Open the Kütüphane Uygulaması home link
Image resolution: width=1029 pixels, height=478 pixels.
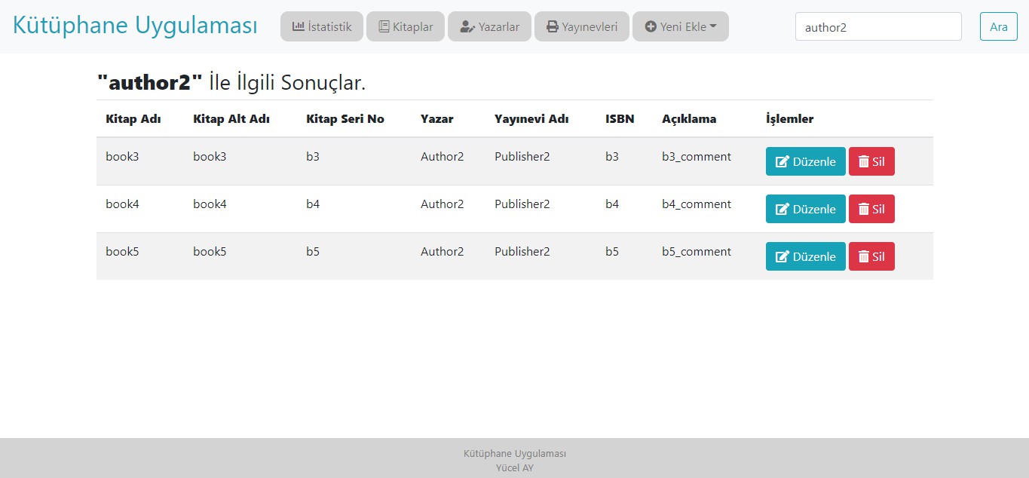click(x=135, y=25)
